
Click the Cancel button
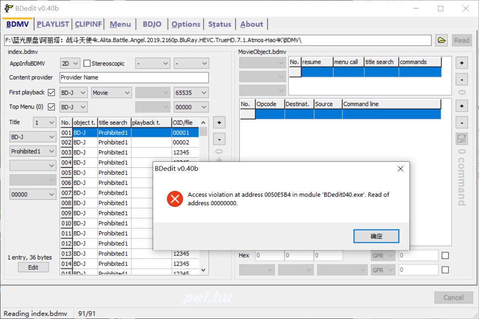453,297
